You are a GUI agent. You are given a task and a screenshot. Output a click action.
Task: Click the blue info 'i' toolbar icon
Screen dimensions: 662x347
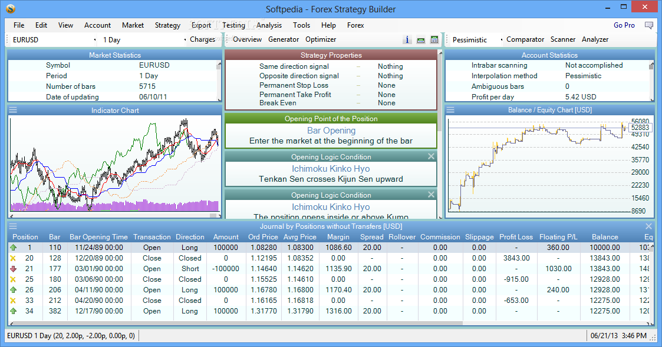pos(407,39)
